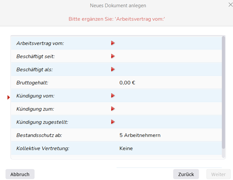Click red arrow beside Arbeitsvertrag vom
Image resolution: width=233 pixels, height=180 pixels.
(113, 43)
